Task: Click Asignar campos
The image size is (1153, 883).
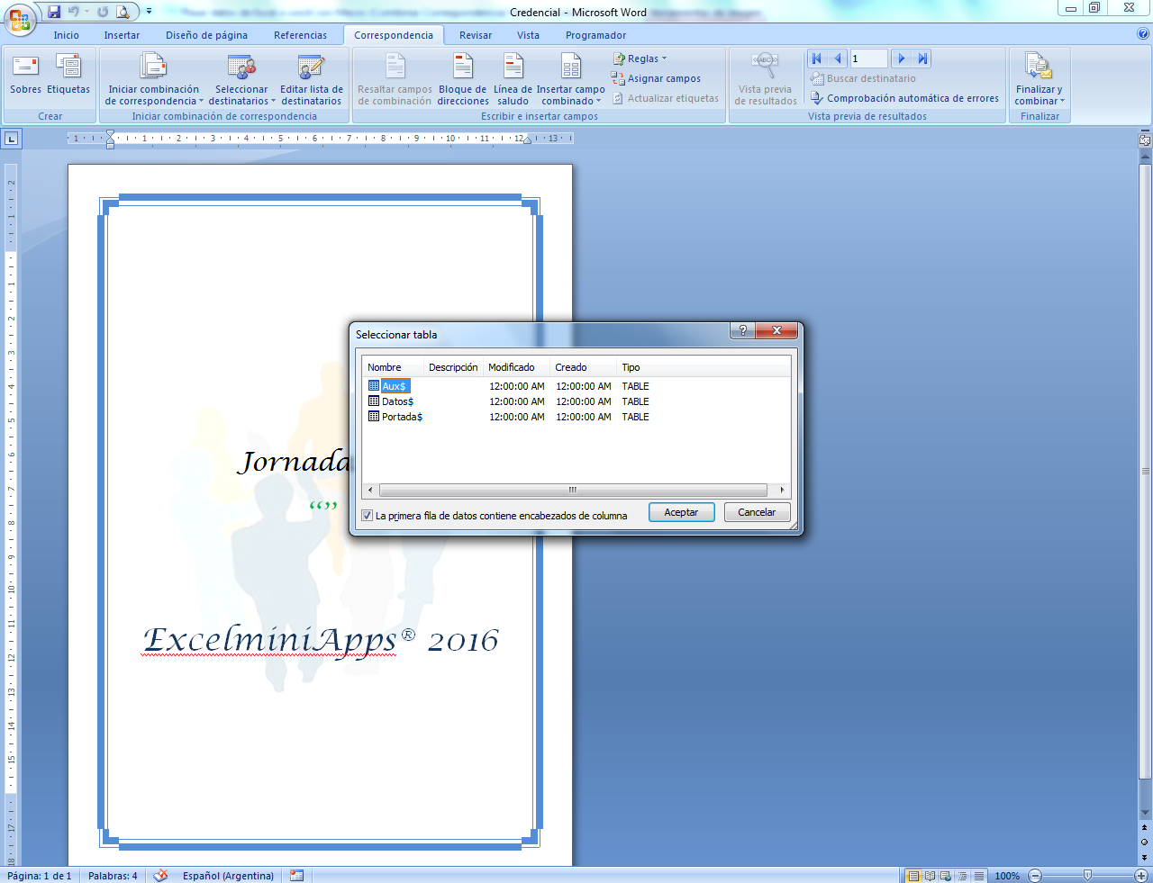Action: pos(656,78)
